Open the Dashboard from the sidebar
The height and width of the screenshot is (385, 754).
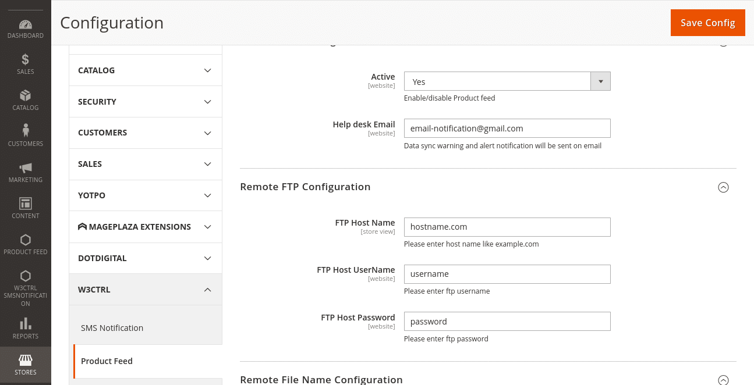coord(25,26)
